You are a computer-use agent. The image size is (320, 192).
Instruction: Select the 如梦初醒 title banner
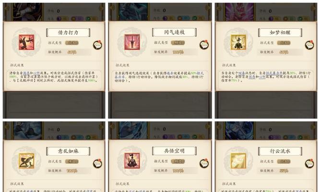(280, 33)
